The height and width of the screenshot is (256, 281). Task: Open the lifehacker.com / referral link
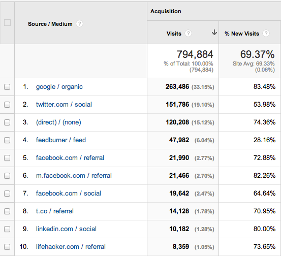(71, 247)
